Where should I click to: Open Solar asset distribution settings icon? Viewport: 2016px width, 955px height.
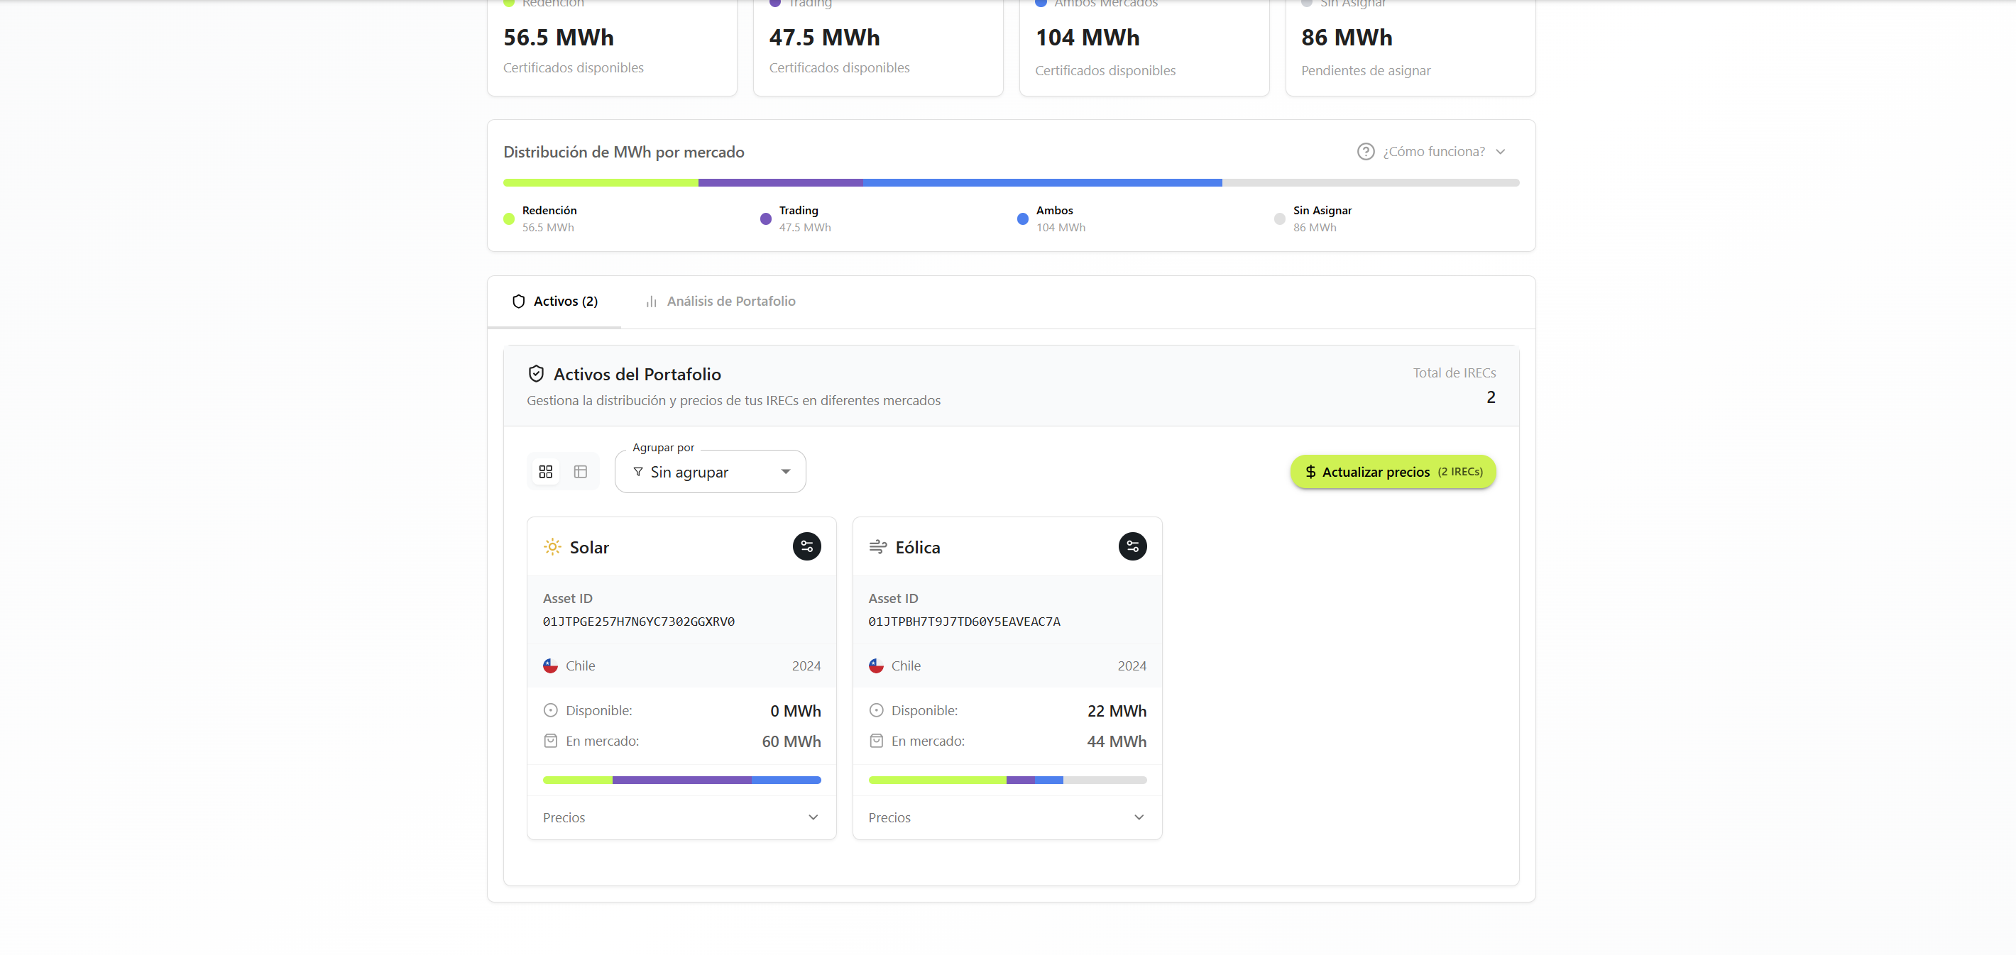tap(806, 546)
